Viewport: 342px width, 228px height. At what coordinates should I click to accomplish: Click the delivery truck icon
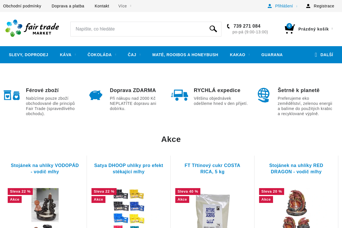(x=180, y=95)
